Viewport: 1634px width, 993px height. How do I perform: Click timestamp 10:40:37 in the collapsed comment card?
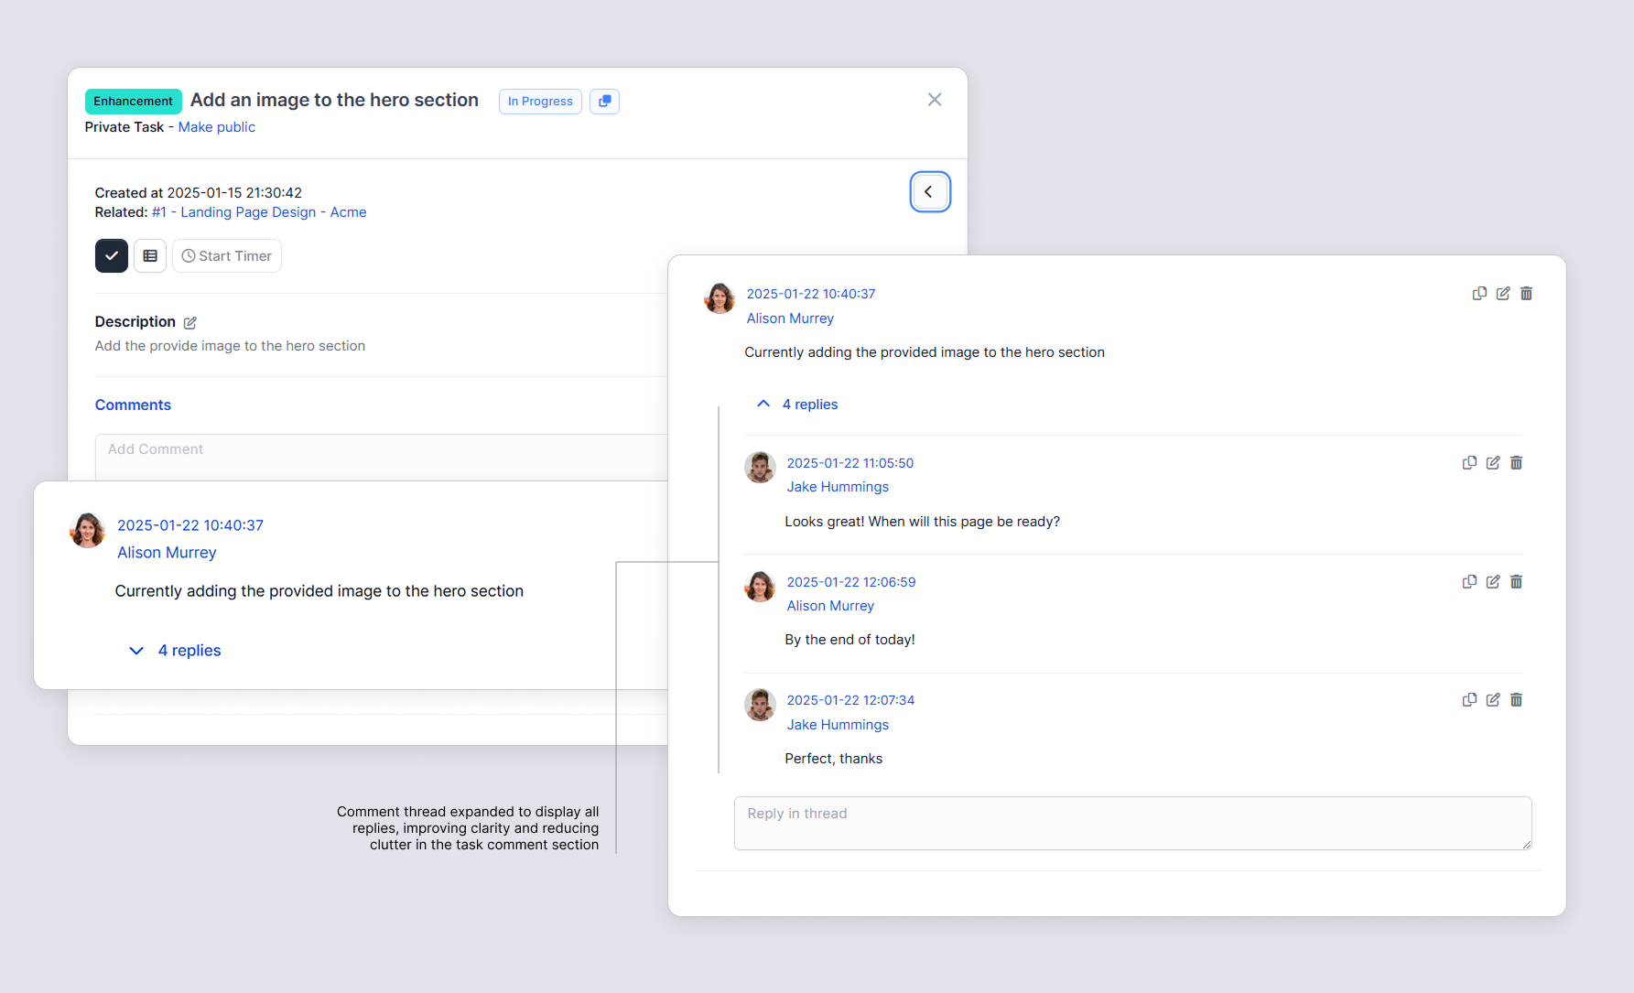point(190,525)
